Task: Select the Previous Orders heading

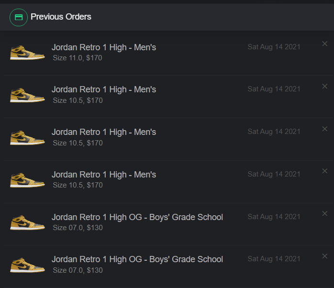Action: [x=61, y=17]
